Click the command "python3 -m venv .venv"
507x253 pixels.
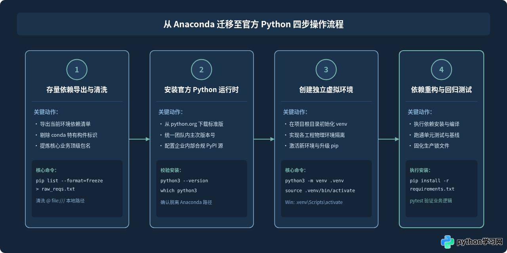(x=314, y=181)
